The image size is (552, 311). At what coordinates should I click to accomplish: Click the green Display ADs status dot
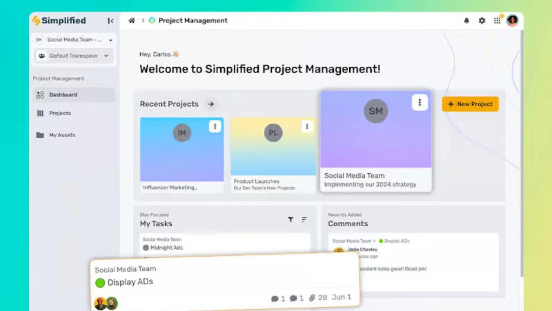pyautogui.click(x=99, y=283)
